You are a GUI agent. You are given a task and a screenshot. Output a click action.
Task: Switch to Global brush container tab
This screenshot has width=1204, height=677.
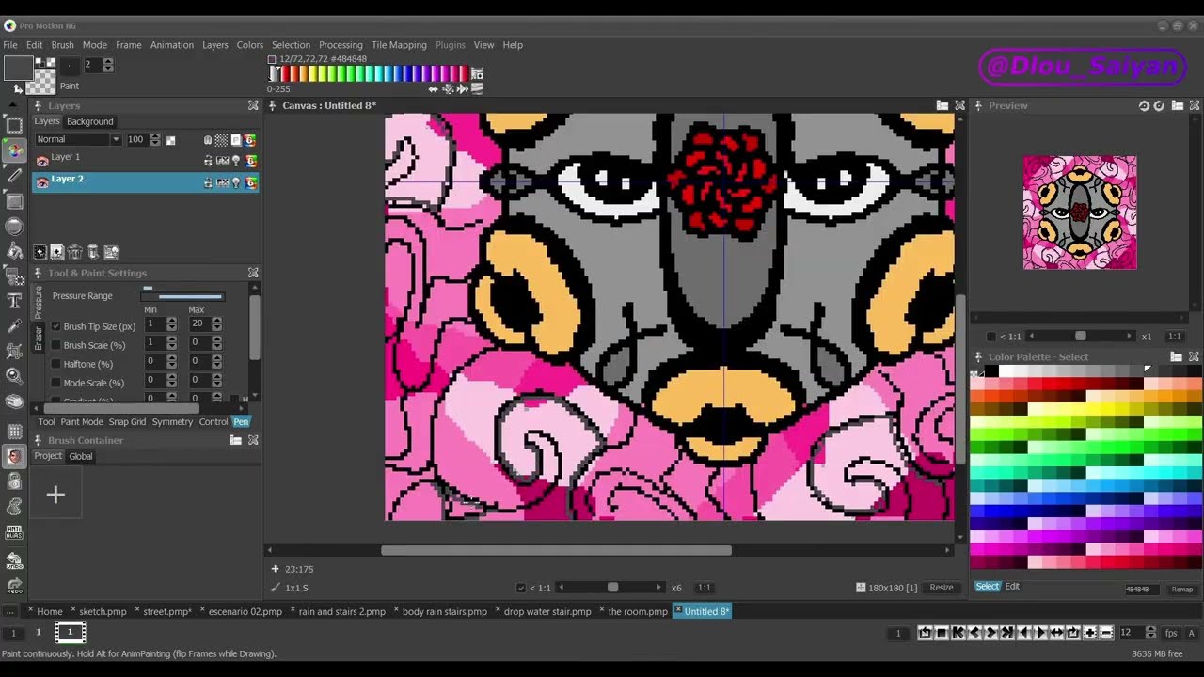click(x=81, y=456)
